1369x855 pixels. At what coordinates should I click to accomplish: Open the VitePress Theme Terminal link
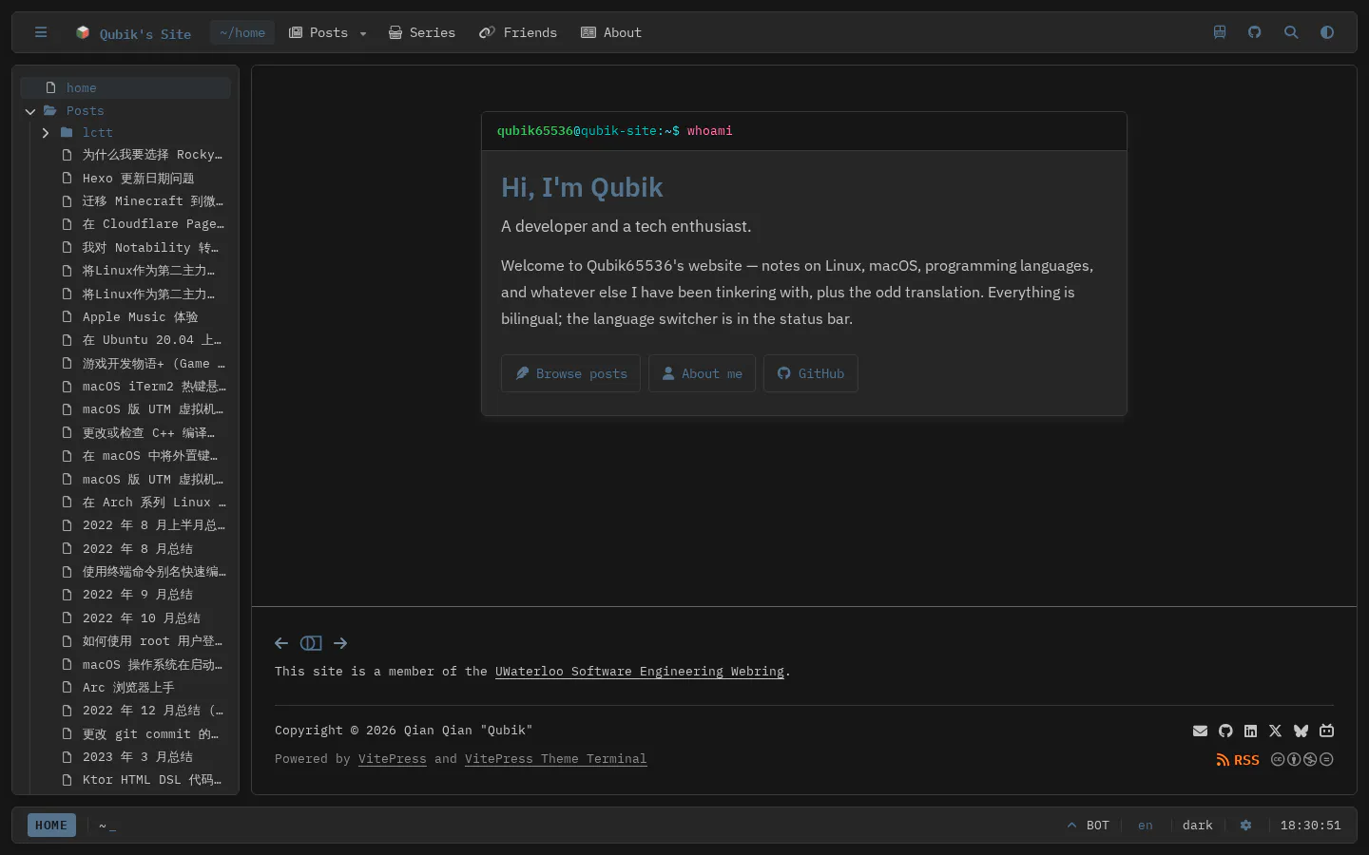[x=556, y=759]
